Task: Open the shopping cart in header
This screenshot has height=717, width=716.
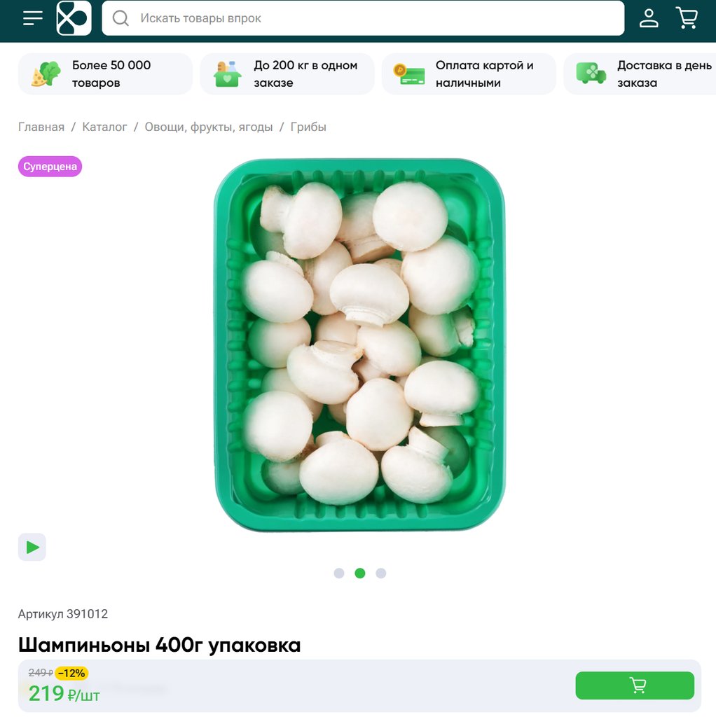Action: [687, 18]
